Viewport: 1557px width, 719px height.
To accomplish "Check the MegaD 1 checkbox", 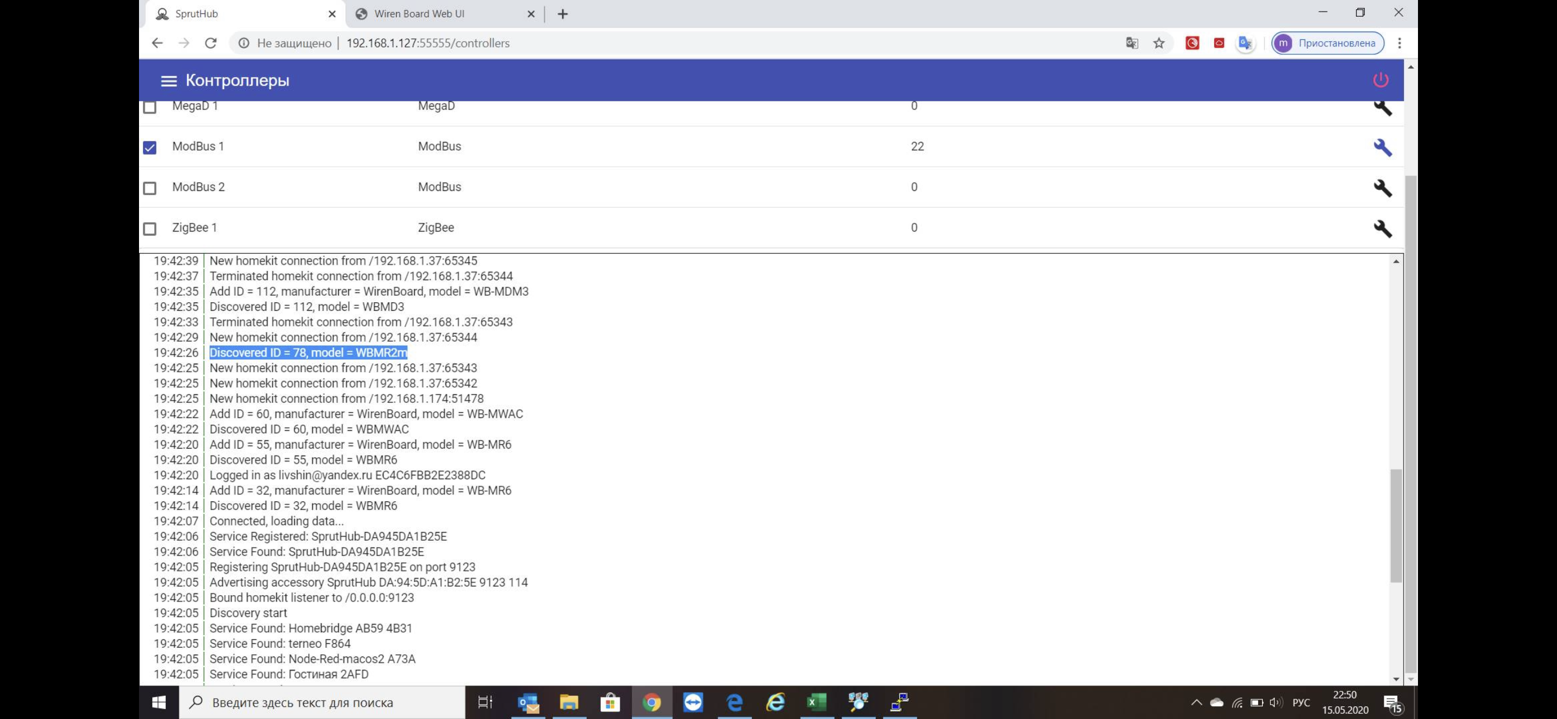I will pos(150,107).
